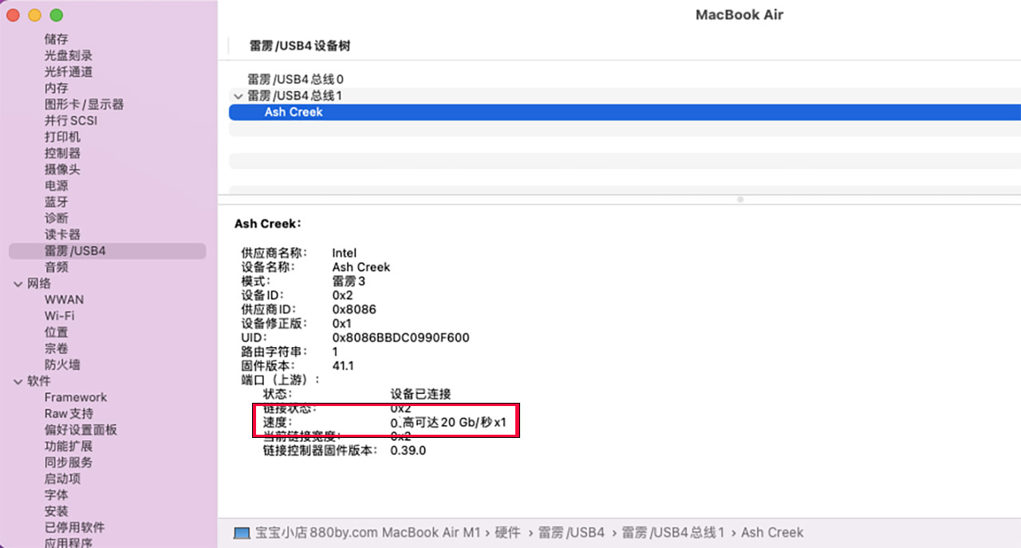Screen dimensions: 1021x548
Task: Open 防火墙 under the network section
Action: click(62, 365)
